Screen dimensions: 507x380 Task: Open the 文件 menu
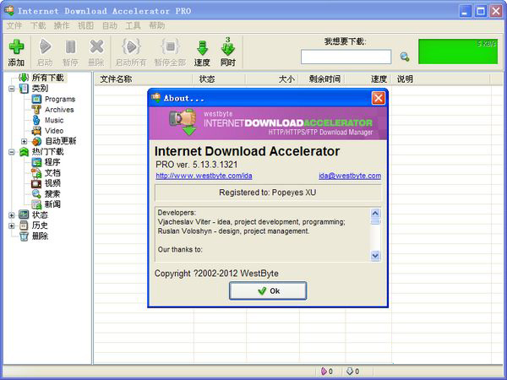14,25
